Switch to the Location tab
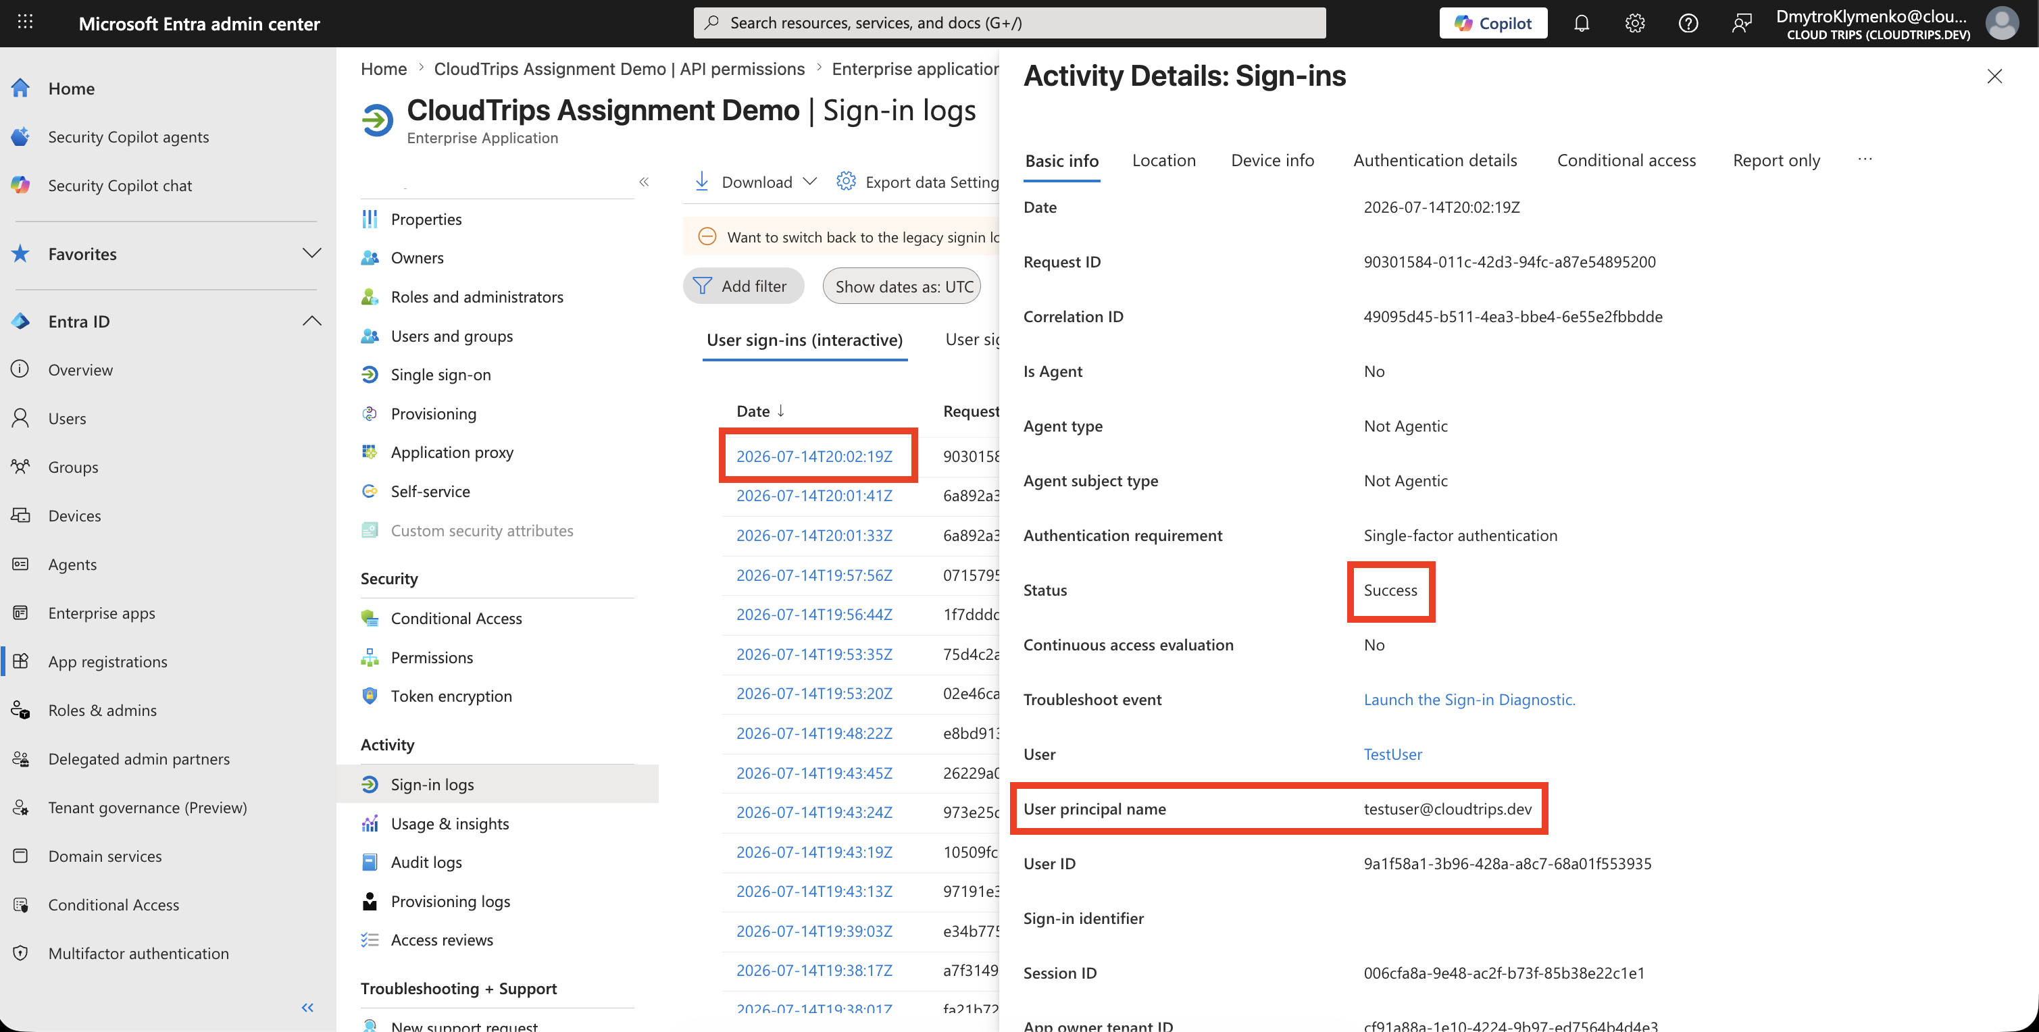2039x1032 pixels. pyautogui.click(x=1163, y=161)
